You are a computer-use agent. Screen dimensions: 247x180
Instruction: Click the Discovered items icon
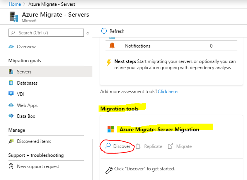11,141
